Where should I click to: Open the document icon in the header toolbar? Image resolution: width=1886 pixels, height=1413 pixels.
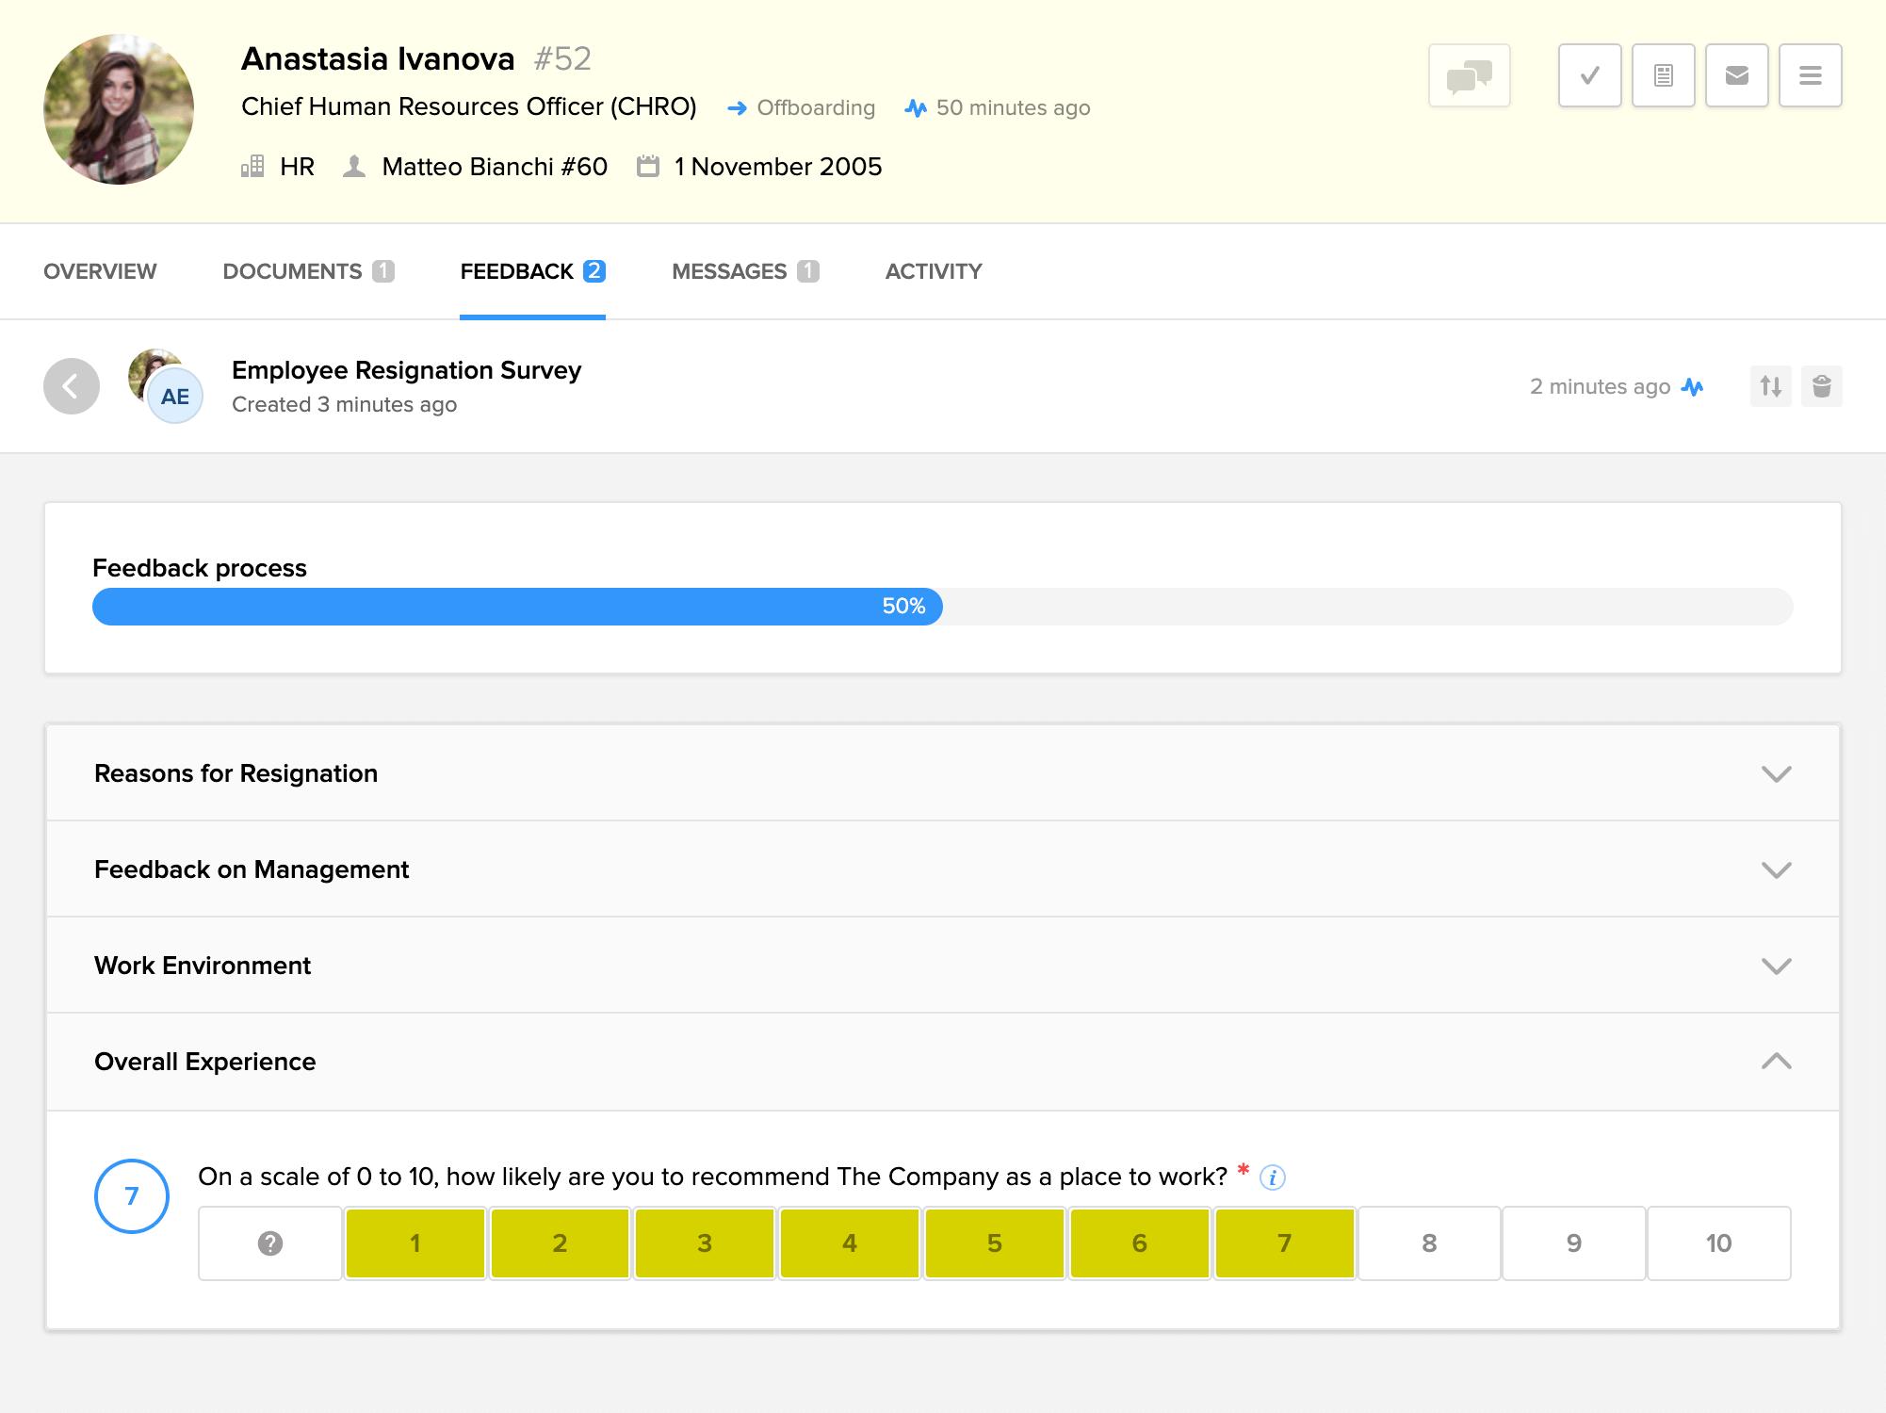tap(1663, 74)
